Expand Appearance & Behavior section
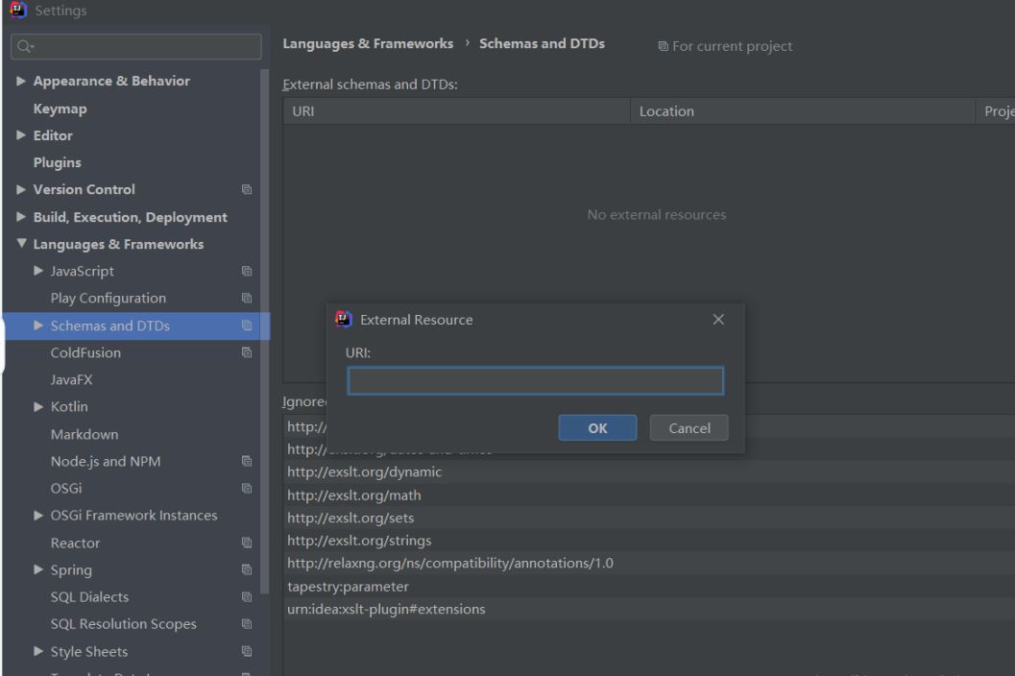This screenshot has height=676, width=1015. 21,81
